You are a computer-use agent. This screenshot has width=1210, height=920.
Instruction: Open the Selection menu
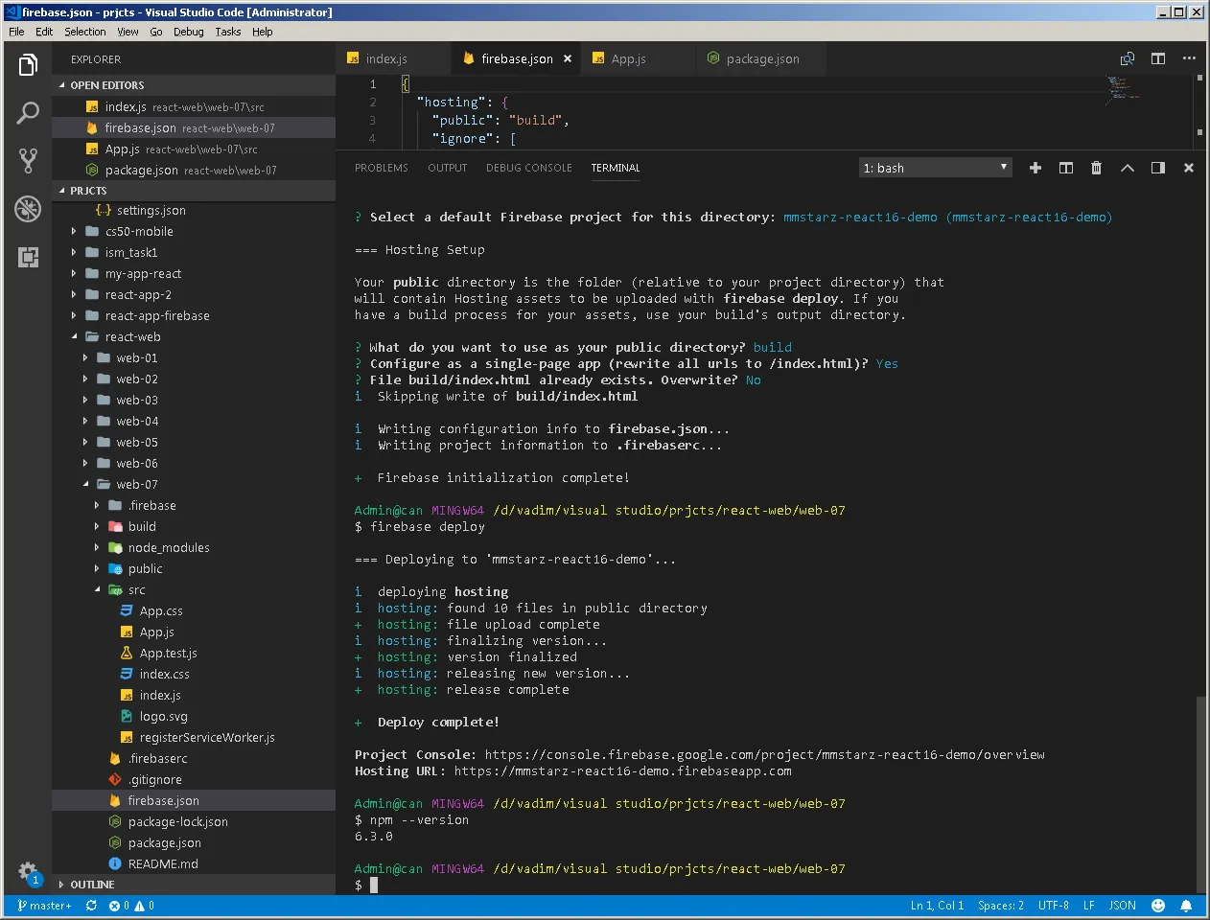(x=84, y=32)
